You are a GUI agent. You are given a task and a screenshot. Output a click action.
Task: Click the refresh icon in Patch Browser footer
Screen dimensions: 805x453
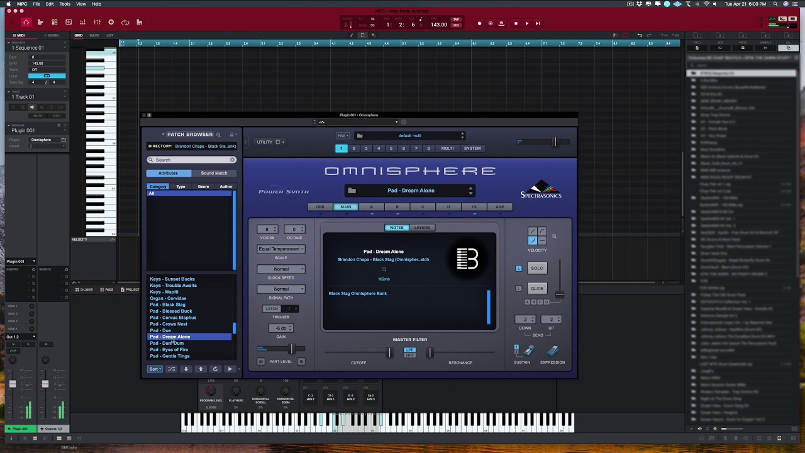tap(215, 369)
